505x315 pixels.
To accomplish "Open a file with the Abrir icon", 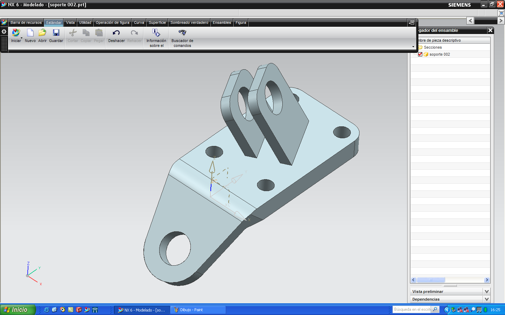I will [x=42, y=33].
